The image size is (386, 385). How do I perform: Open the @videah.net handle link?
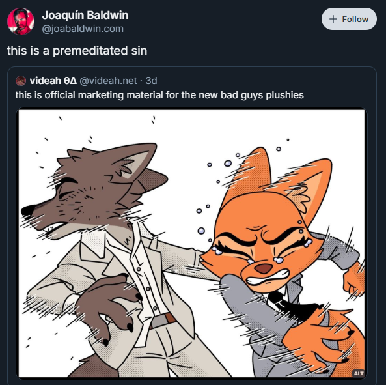[x=108, y=81]
